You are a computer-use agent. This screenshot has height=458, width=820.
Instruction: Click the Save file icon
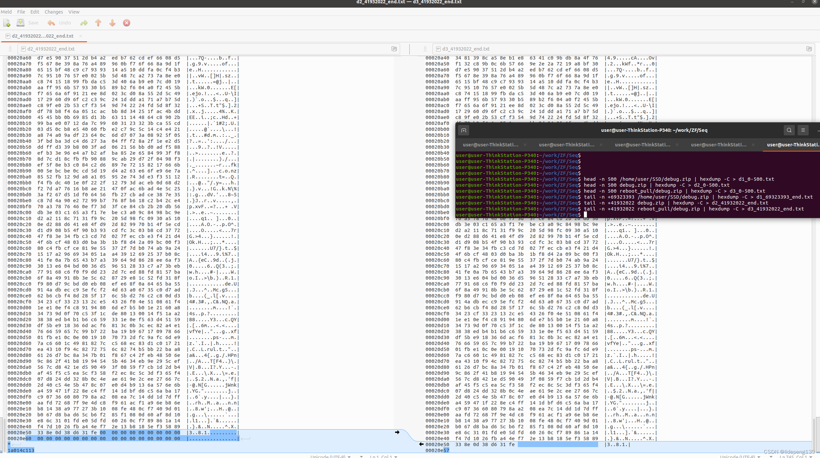(20, 23)
